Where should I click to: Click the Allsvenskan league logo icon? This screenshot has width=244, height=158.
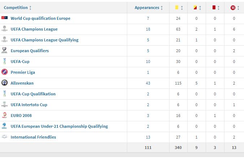(4, 83)
